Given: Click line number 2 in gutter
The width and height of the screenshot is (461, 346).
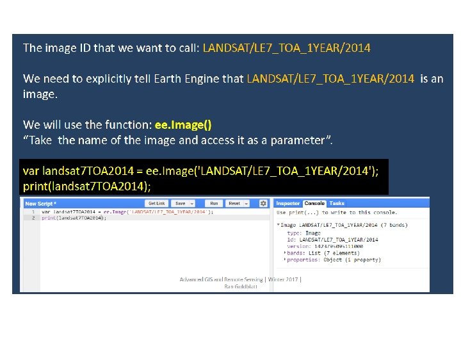Looking at the screenshot, I should pyautogui.click(x=33, y=218).
